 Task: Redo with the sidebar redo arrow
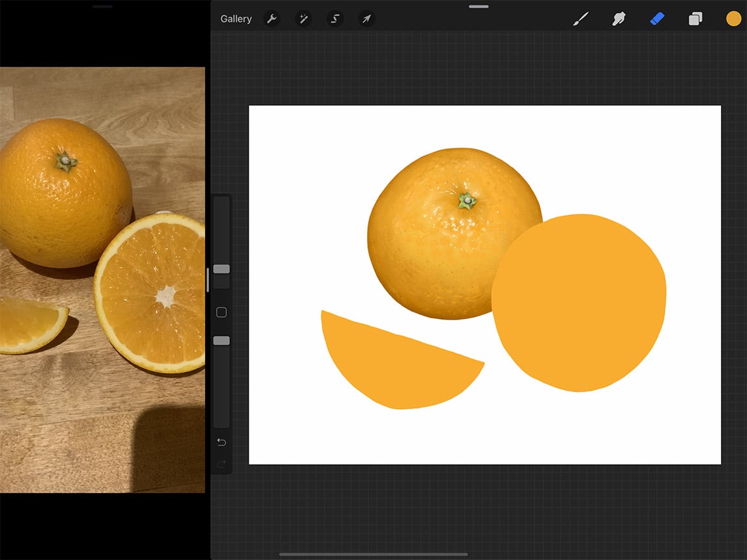coord(221,462)
